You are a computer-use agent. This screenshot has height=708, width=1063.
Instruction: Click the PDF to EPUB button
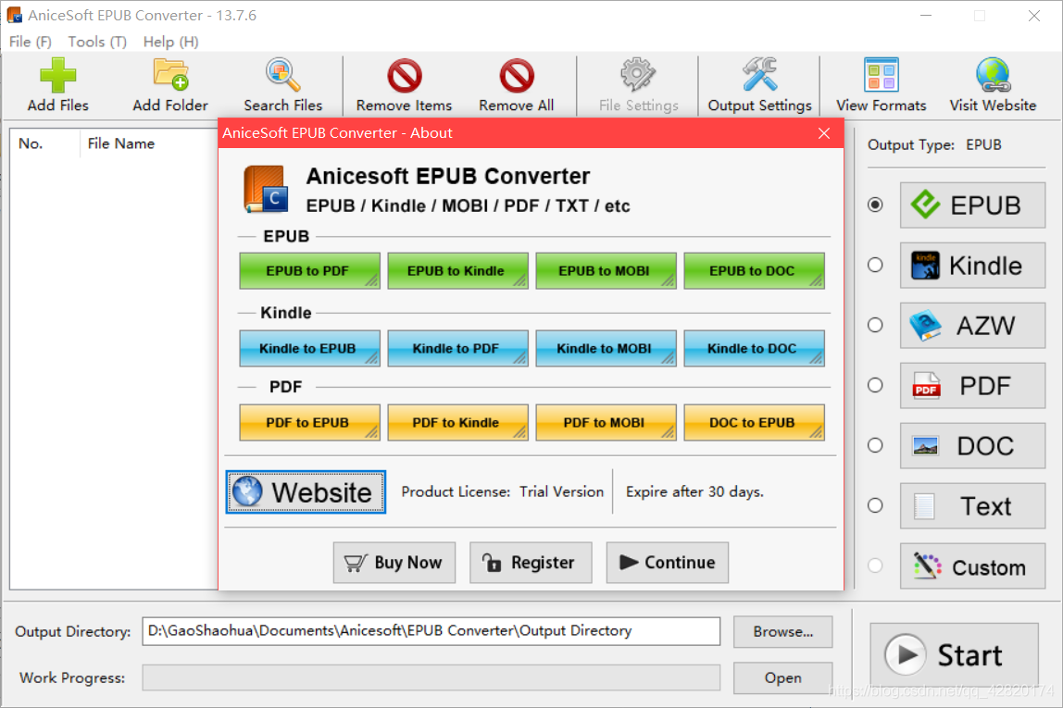tap(310, 423)
